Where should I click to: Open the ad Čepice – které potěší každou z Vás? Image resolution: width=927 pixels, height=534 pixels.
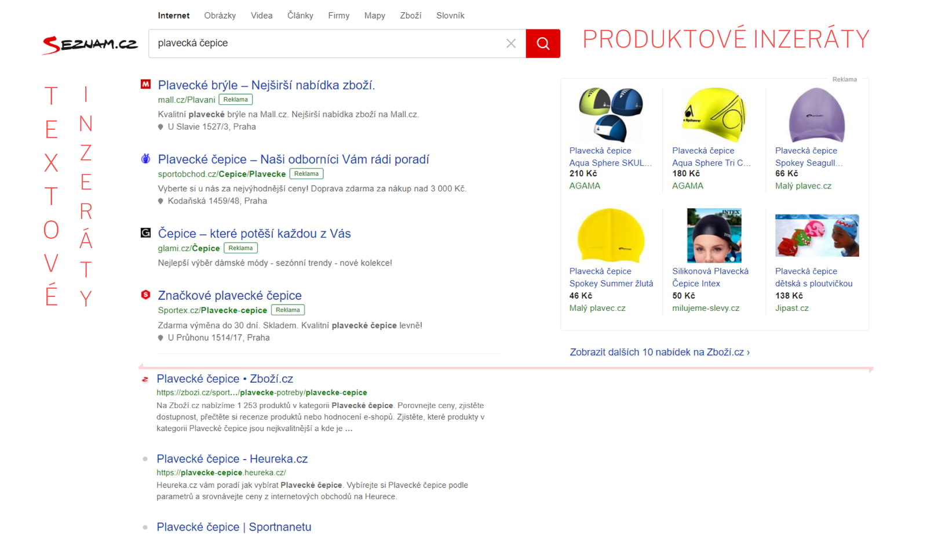coord(254,234)
